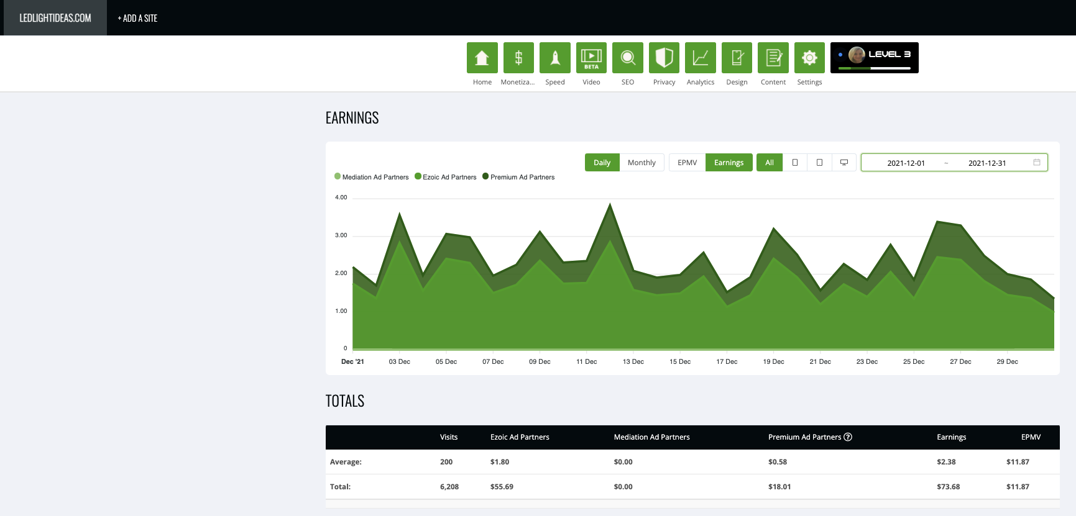
Task: Click total Ezoic partners value $55.69
Action: pyautogui.click(x=502, y=487)
